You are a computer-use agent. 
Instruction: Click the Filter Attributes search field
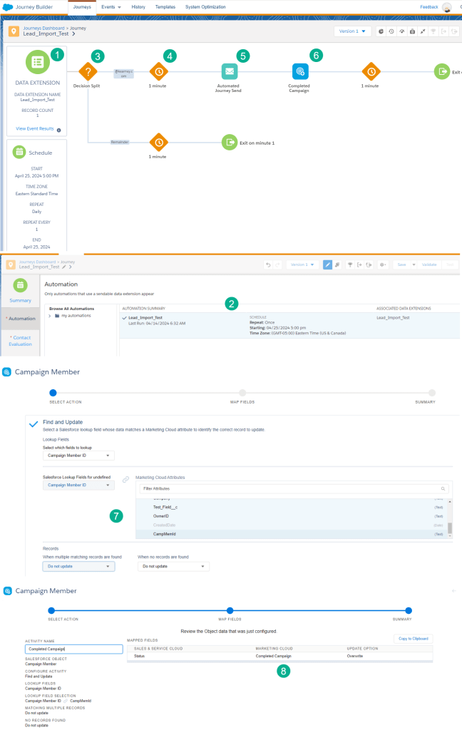click(x=292, y=488)
